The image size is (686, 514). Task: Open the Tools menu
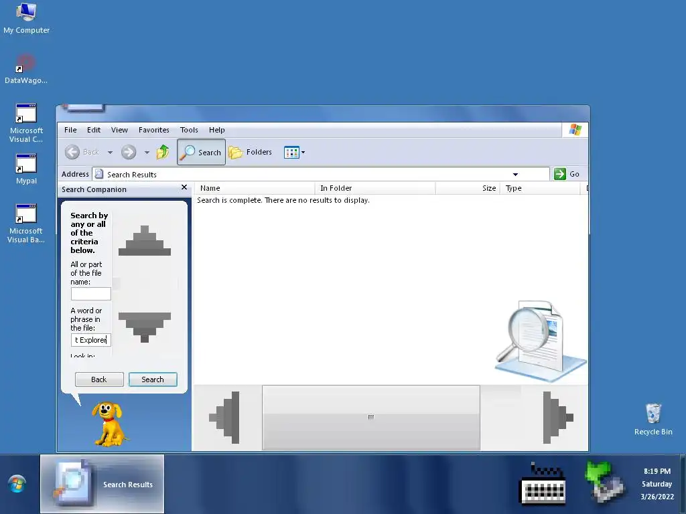[x=189, y=130]
